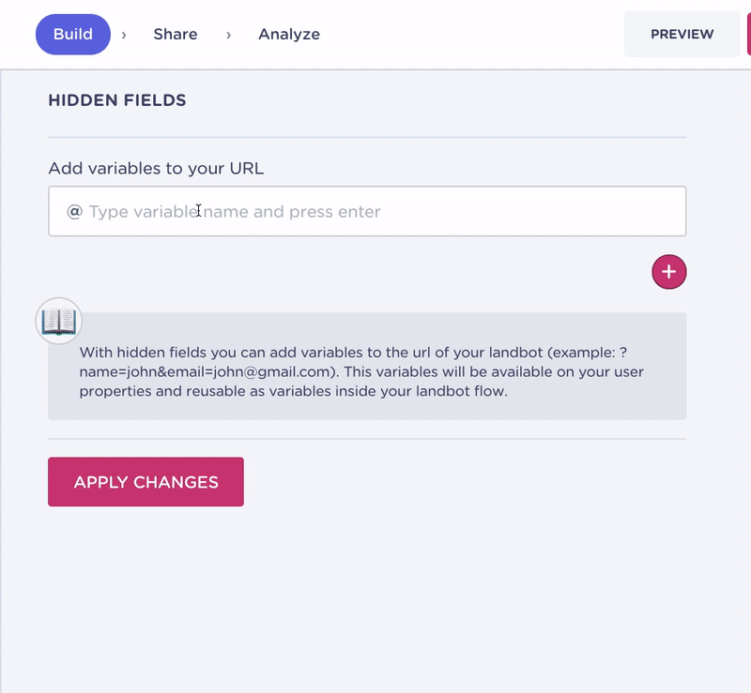
Task: Click the @ symbol inside the variable field
Action: tap(74, 211)
